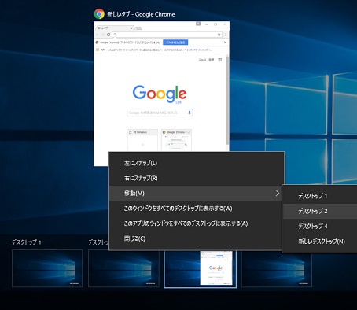Click the デスクトップ 1 label above the thumbnails
The height and width of the screenshot is (310, 357).
[x=27, y=242]
